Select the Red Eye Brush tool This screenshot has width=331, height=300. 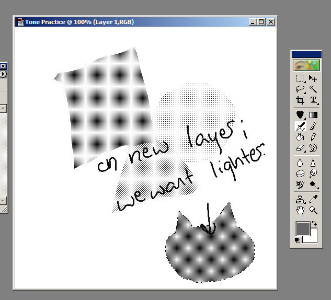click(x=300, y=184)
